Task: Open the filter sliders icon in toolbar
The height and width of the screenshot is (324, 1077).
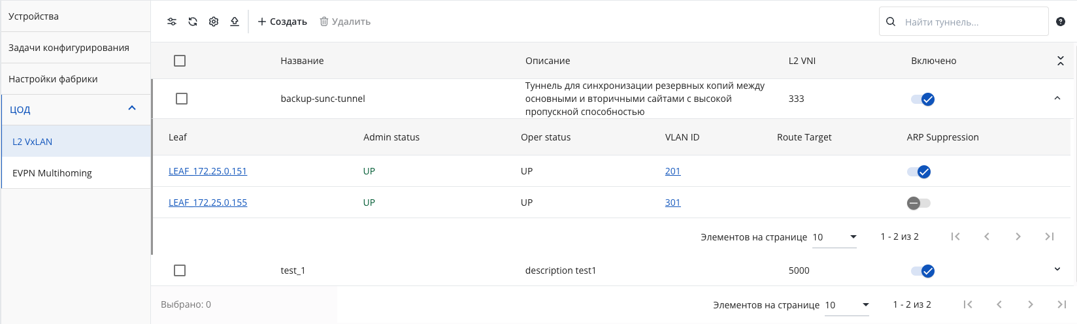Action: [172, 22]
